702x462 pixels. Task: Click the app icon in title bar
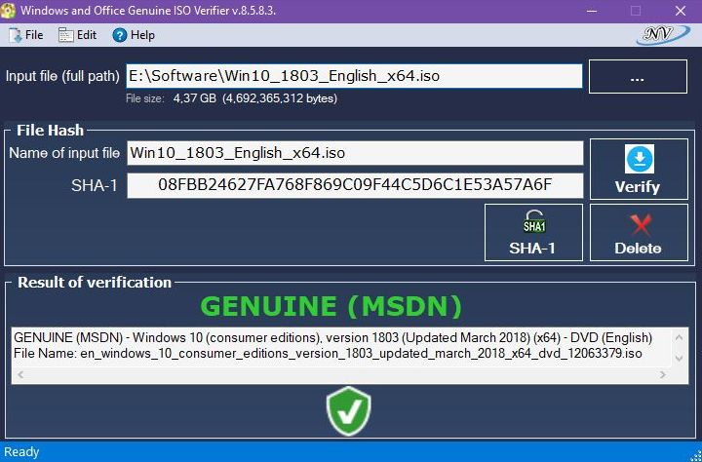(8, 11)
